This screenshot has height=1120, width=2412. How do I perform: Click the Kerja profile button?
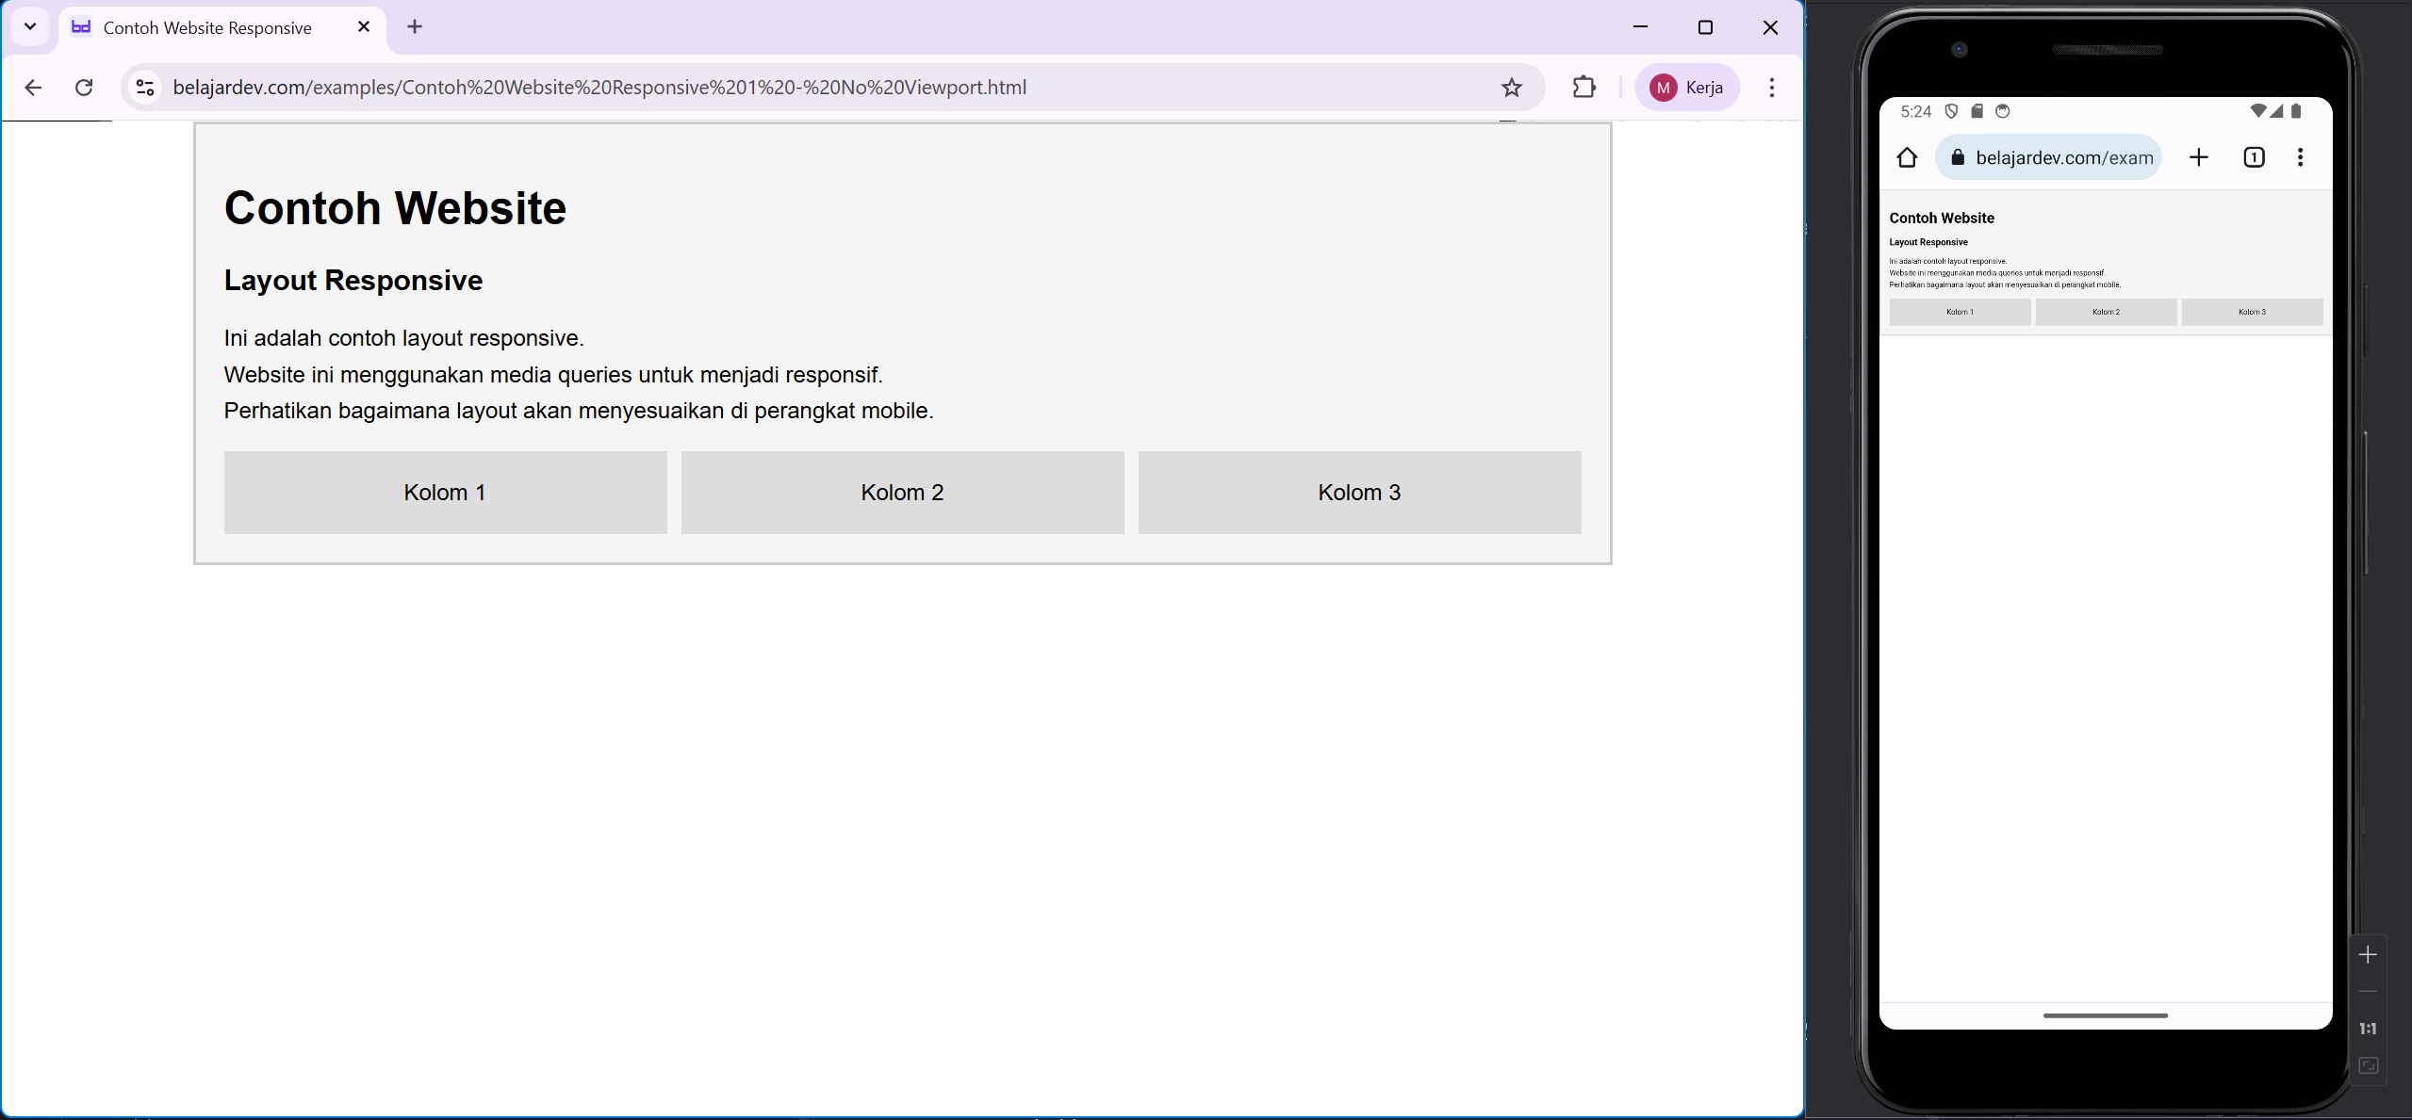1686,87
